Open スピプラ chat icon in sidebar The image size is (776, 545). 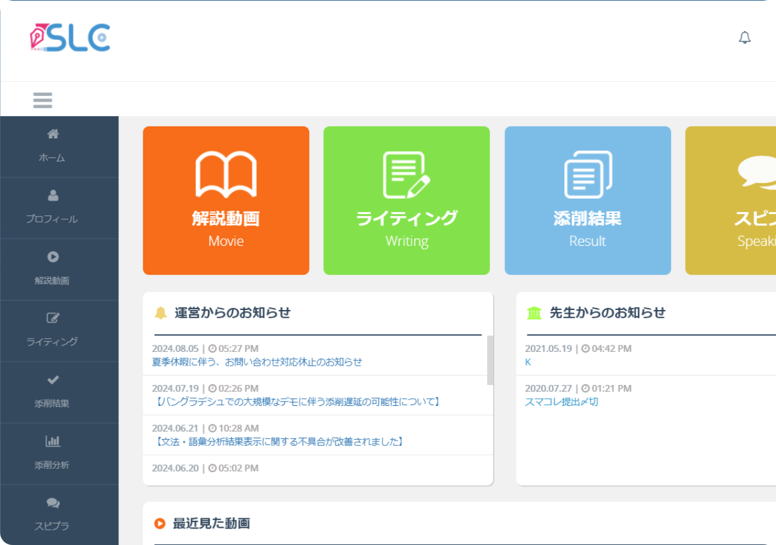53,503
